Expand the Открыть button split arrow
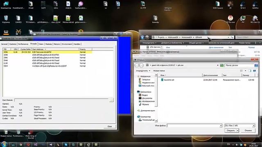Screen dimensions: 262x147 (x=237, y=131)
